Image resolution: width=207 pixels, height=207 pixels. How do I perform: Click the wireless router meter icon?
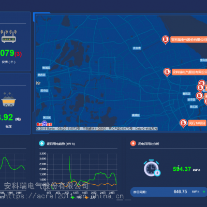(9, 36)
